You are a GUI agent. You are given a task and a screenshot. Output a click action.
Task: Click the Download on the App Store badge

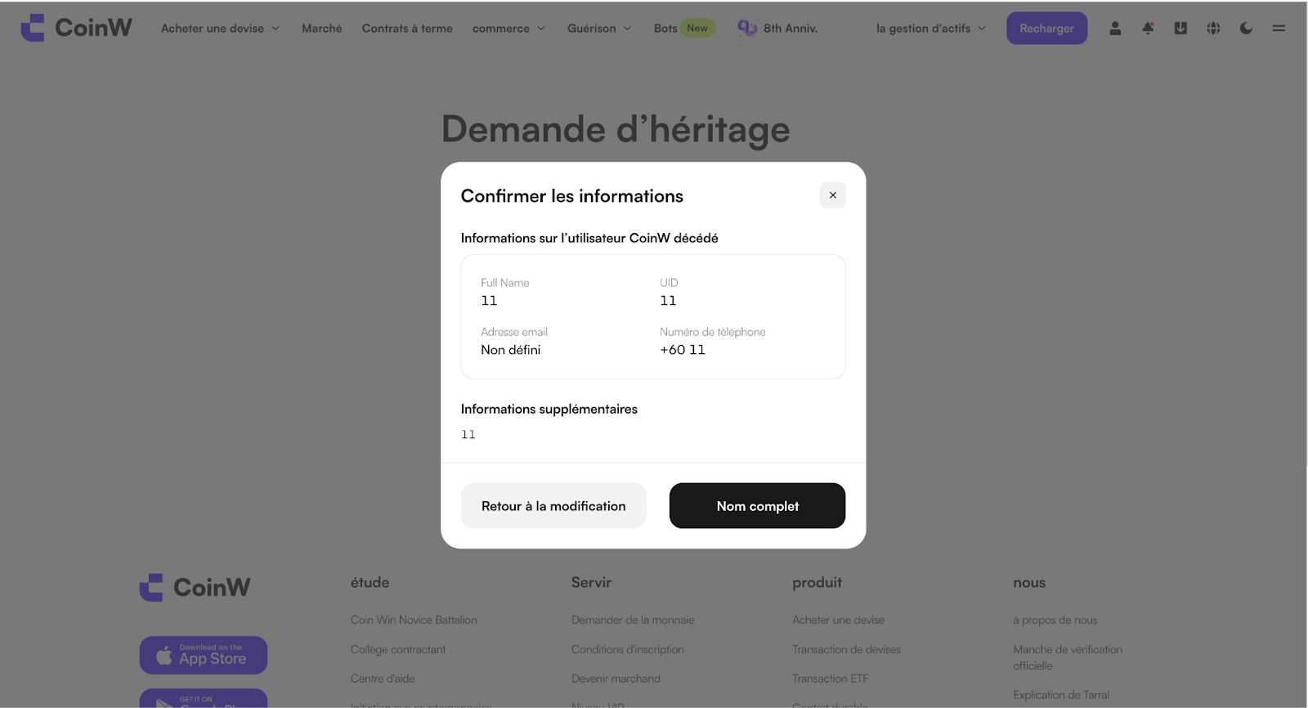tap(204, 655)
